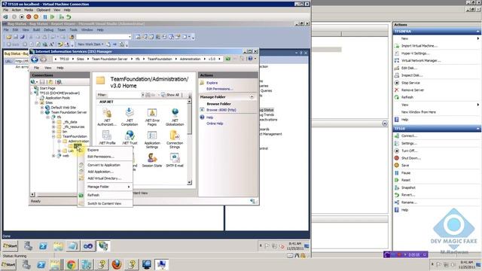Click the VM Connection Revert toolbar icon

click(x=69, y=17)
